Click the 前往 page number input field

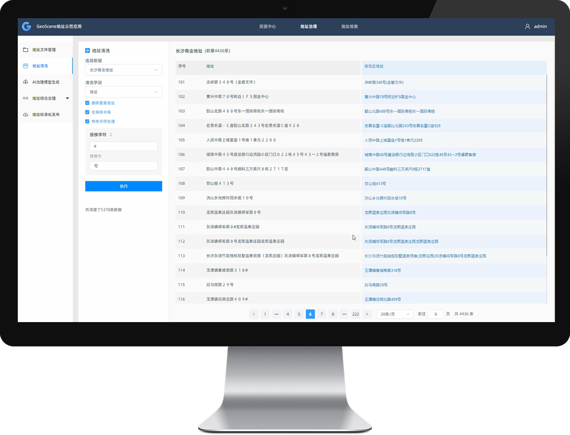tap(435, 314)
